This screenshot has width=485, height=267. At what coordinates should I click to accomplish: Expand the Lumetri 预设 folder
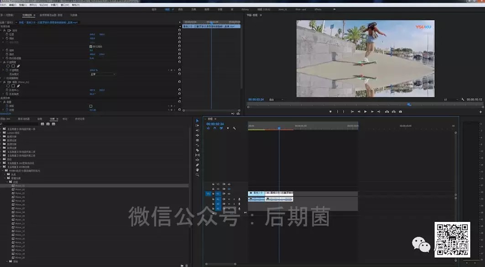pyautogui.click(x=1, y=133)
